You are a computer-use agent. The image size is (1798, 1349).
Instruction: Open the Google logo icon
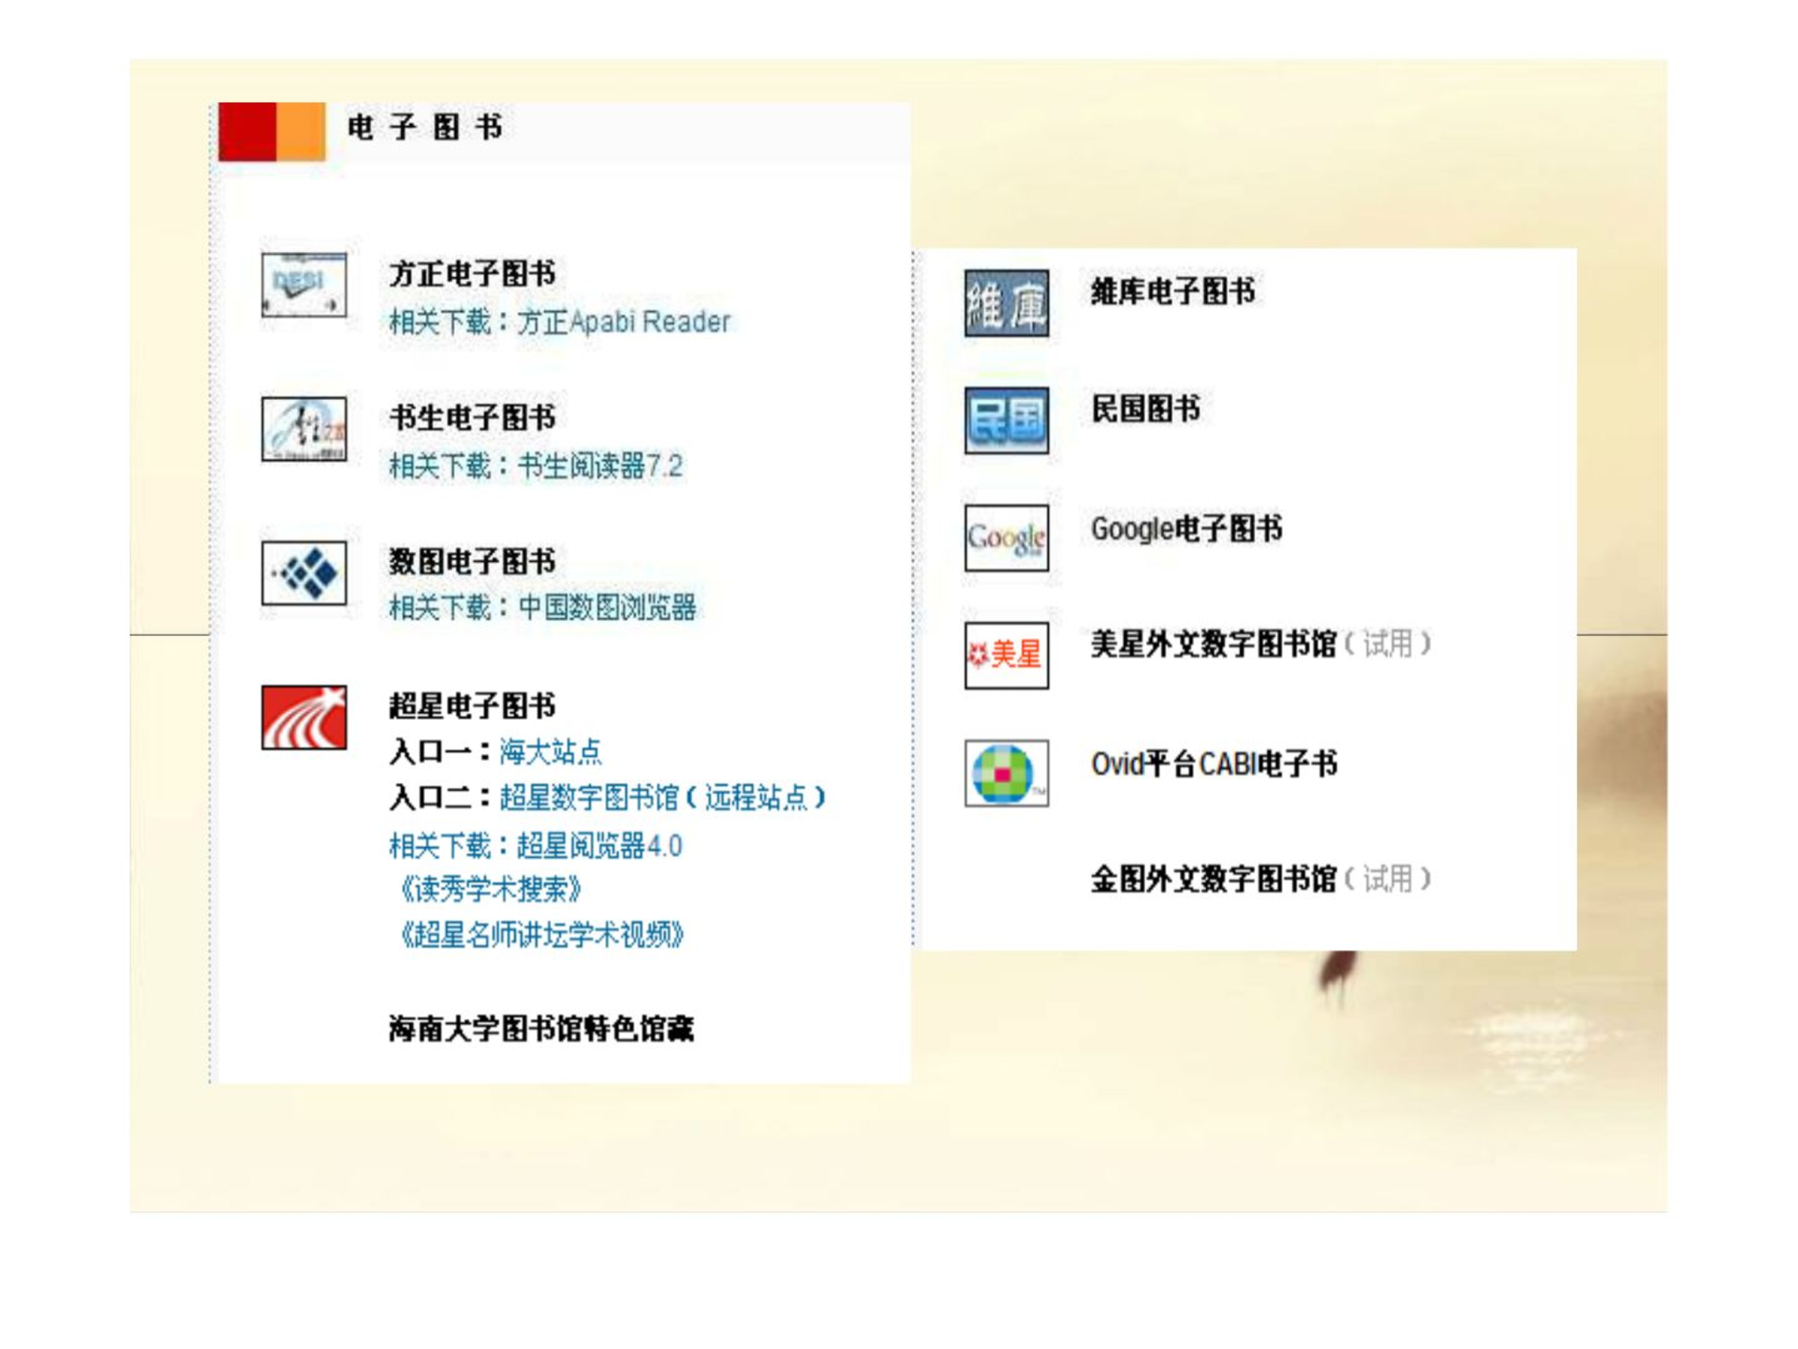tap(1007, 538)
